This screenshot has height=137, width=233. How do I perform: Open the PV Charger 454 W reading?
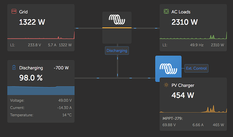(x=183, y=95)
